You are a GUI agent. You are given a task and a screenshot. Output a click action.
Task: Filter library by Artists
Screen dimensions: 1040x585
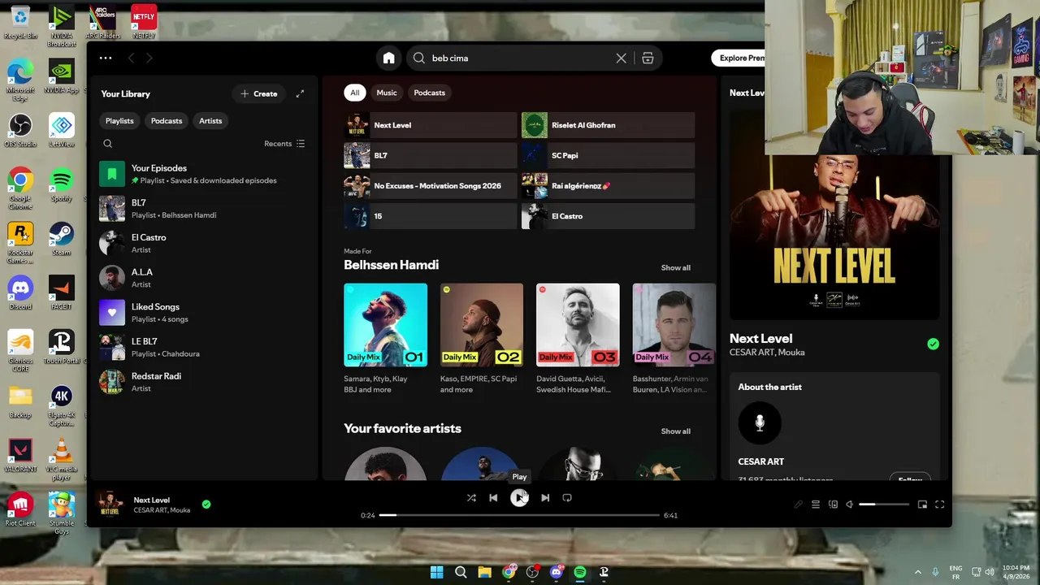[x=210, y=121]
